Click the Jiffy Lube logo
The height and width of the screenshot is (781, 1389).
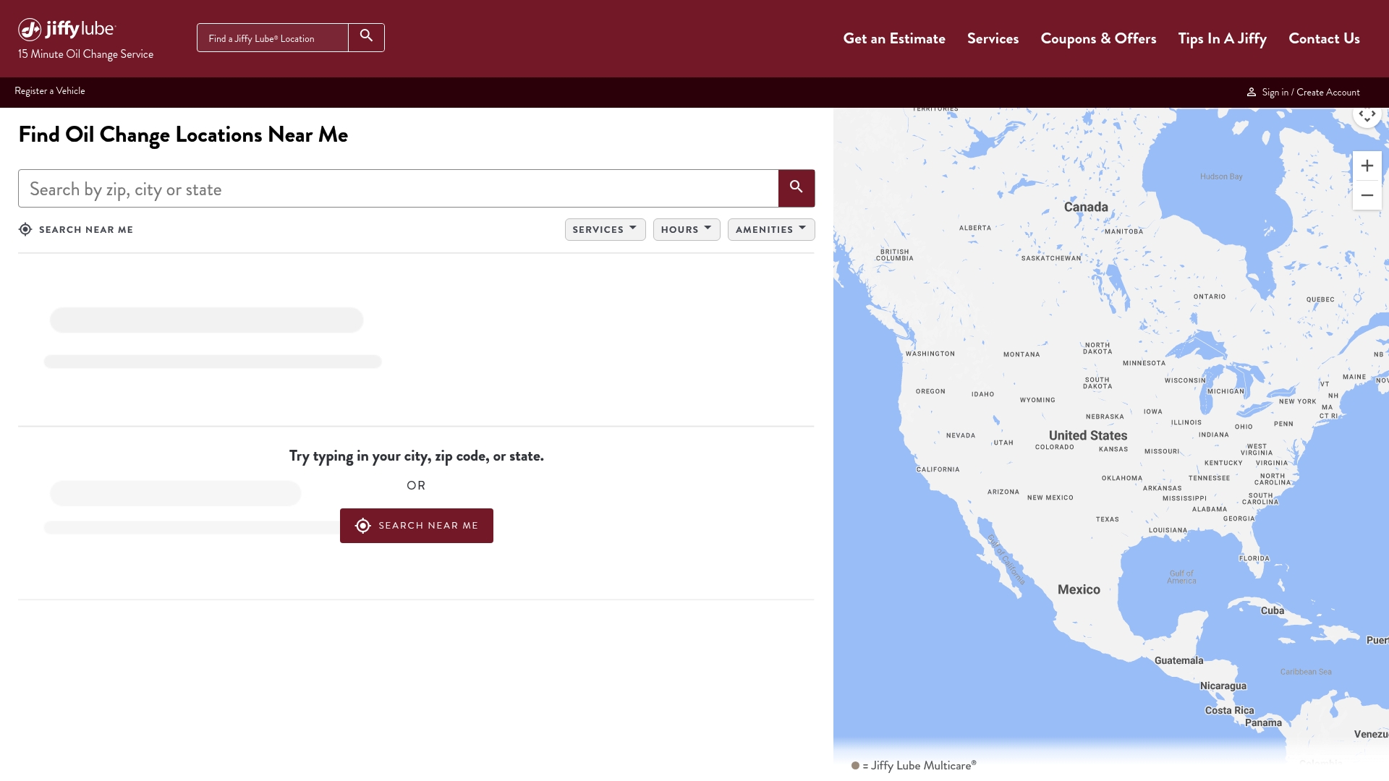coord(67,30)
